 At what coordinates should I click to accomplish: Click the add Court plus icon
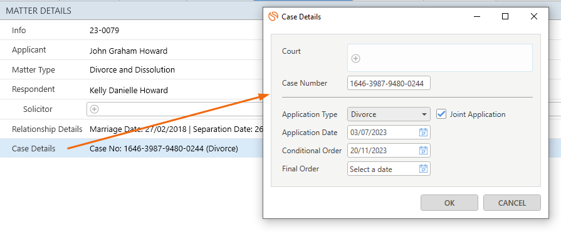pos(355,59)
